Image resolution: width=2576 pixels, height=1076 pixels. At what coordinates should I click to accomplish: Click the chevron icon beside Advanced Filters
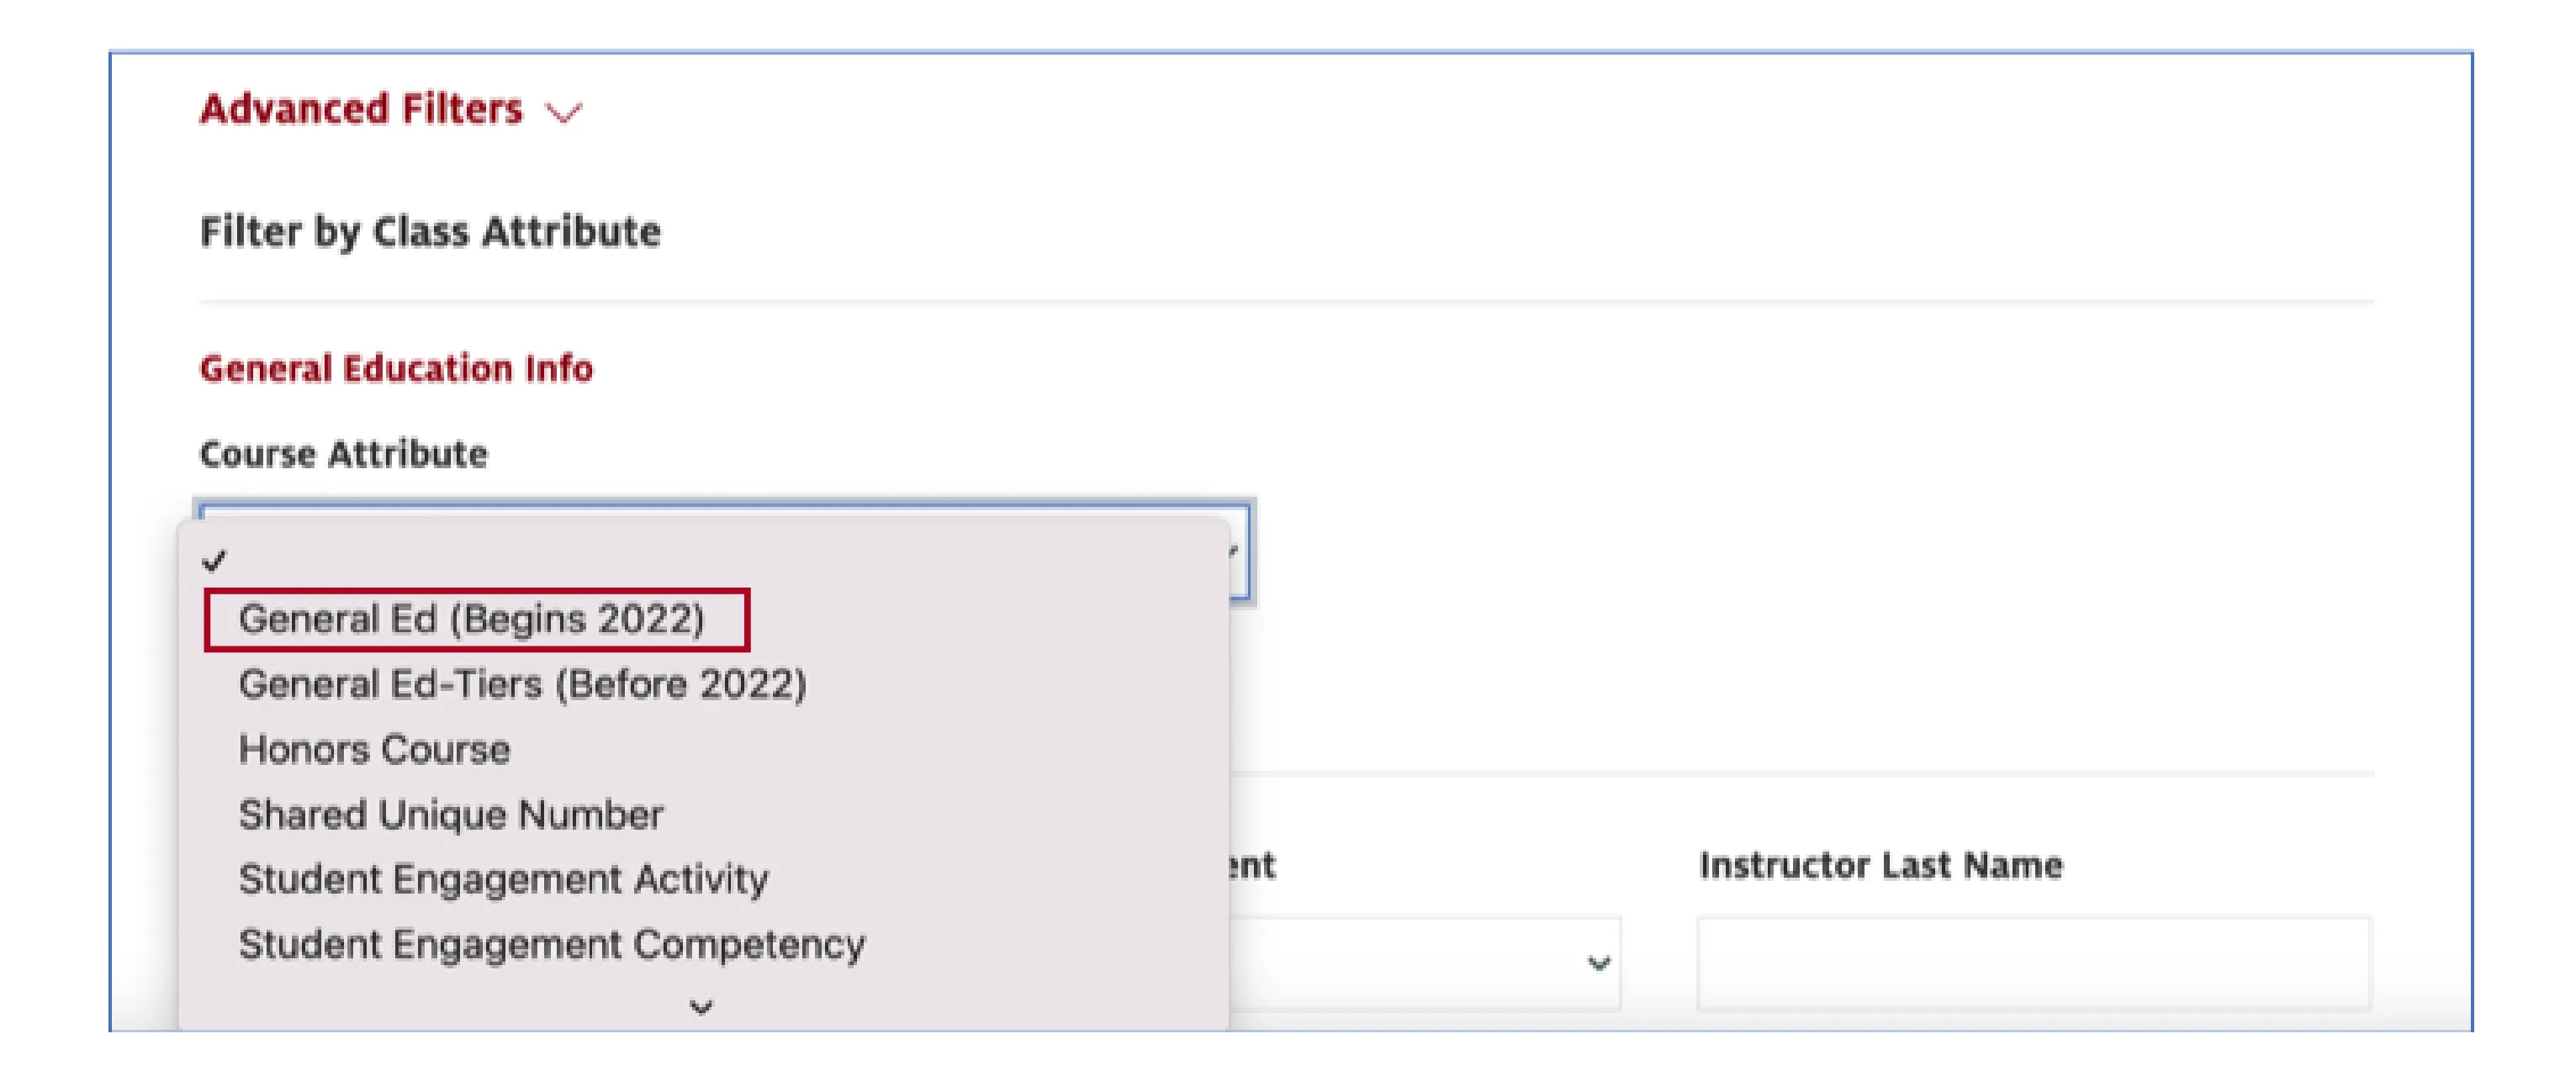pyautogui.click(x=563, y=113)
